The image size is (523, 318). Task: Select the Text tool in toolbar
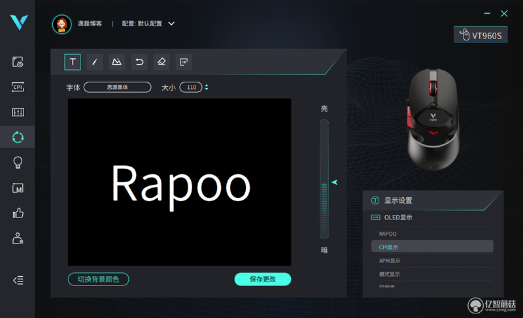click(73, 62)
